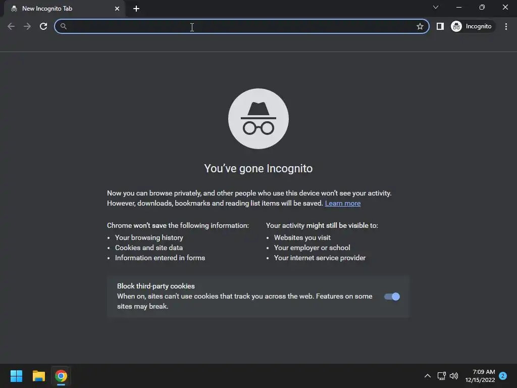Open the Learn more link
Viewport: 517px width, 388px height.
pyautogui.click(x=343, y=203)
